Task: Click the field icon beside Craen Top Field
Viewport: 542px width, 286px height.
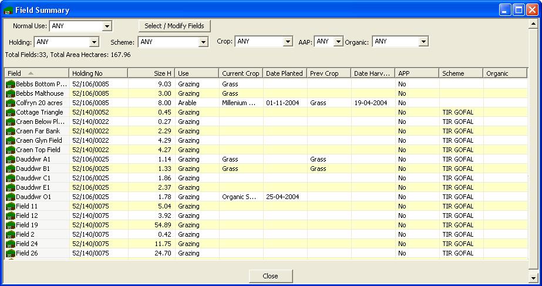Action: pyautogui.click(x=11, y=150)
